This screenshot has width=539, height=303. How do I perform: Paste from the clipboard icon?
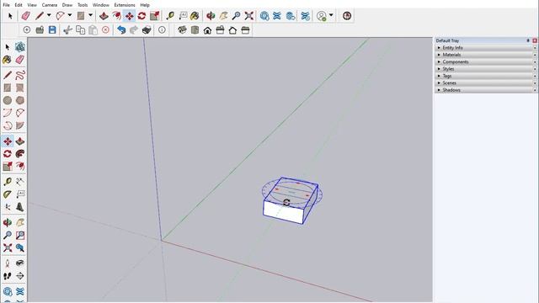tap(93, 30)
